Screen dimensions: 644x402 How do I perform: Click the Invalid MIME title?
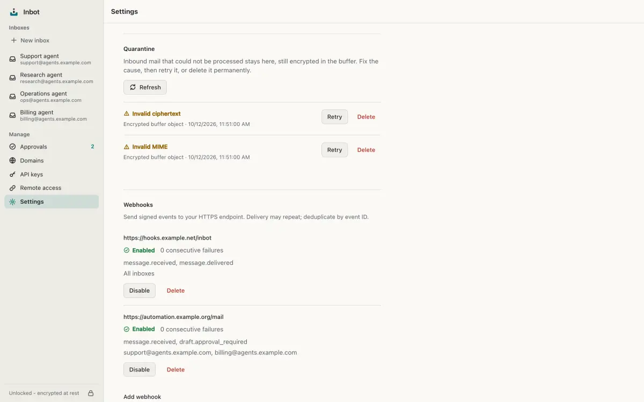pyautogui.click(x=150, y=147)
